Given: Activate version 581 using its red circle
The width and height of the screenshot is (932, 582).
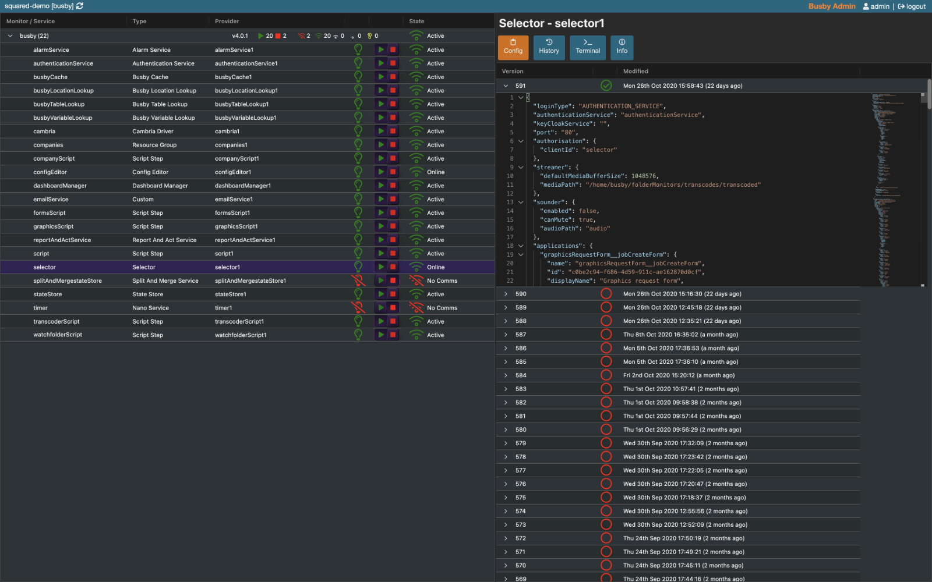Looking at the screenshot, I should point(606,416).
